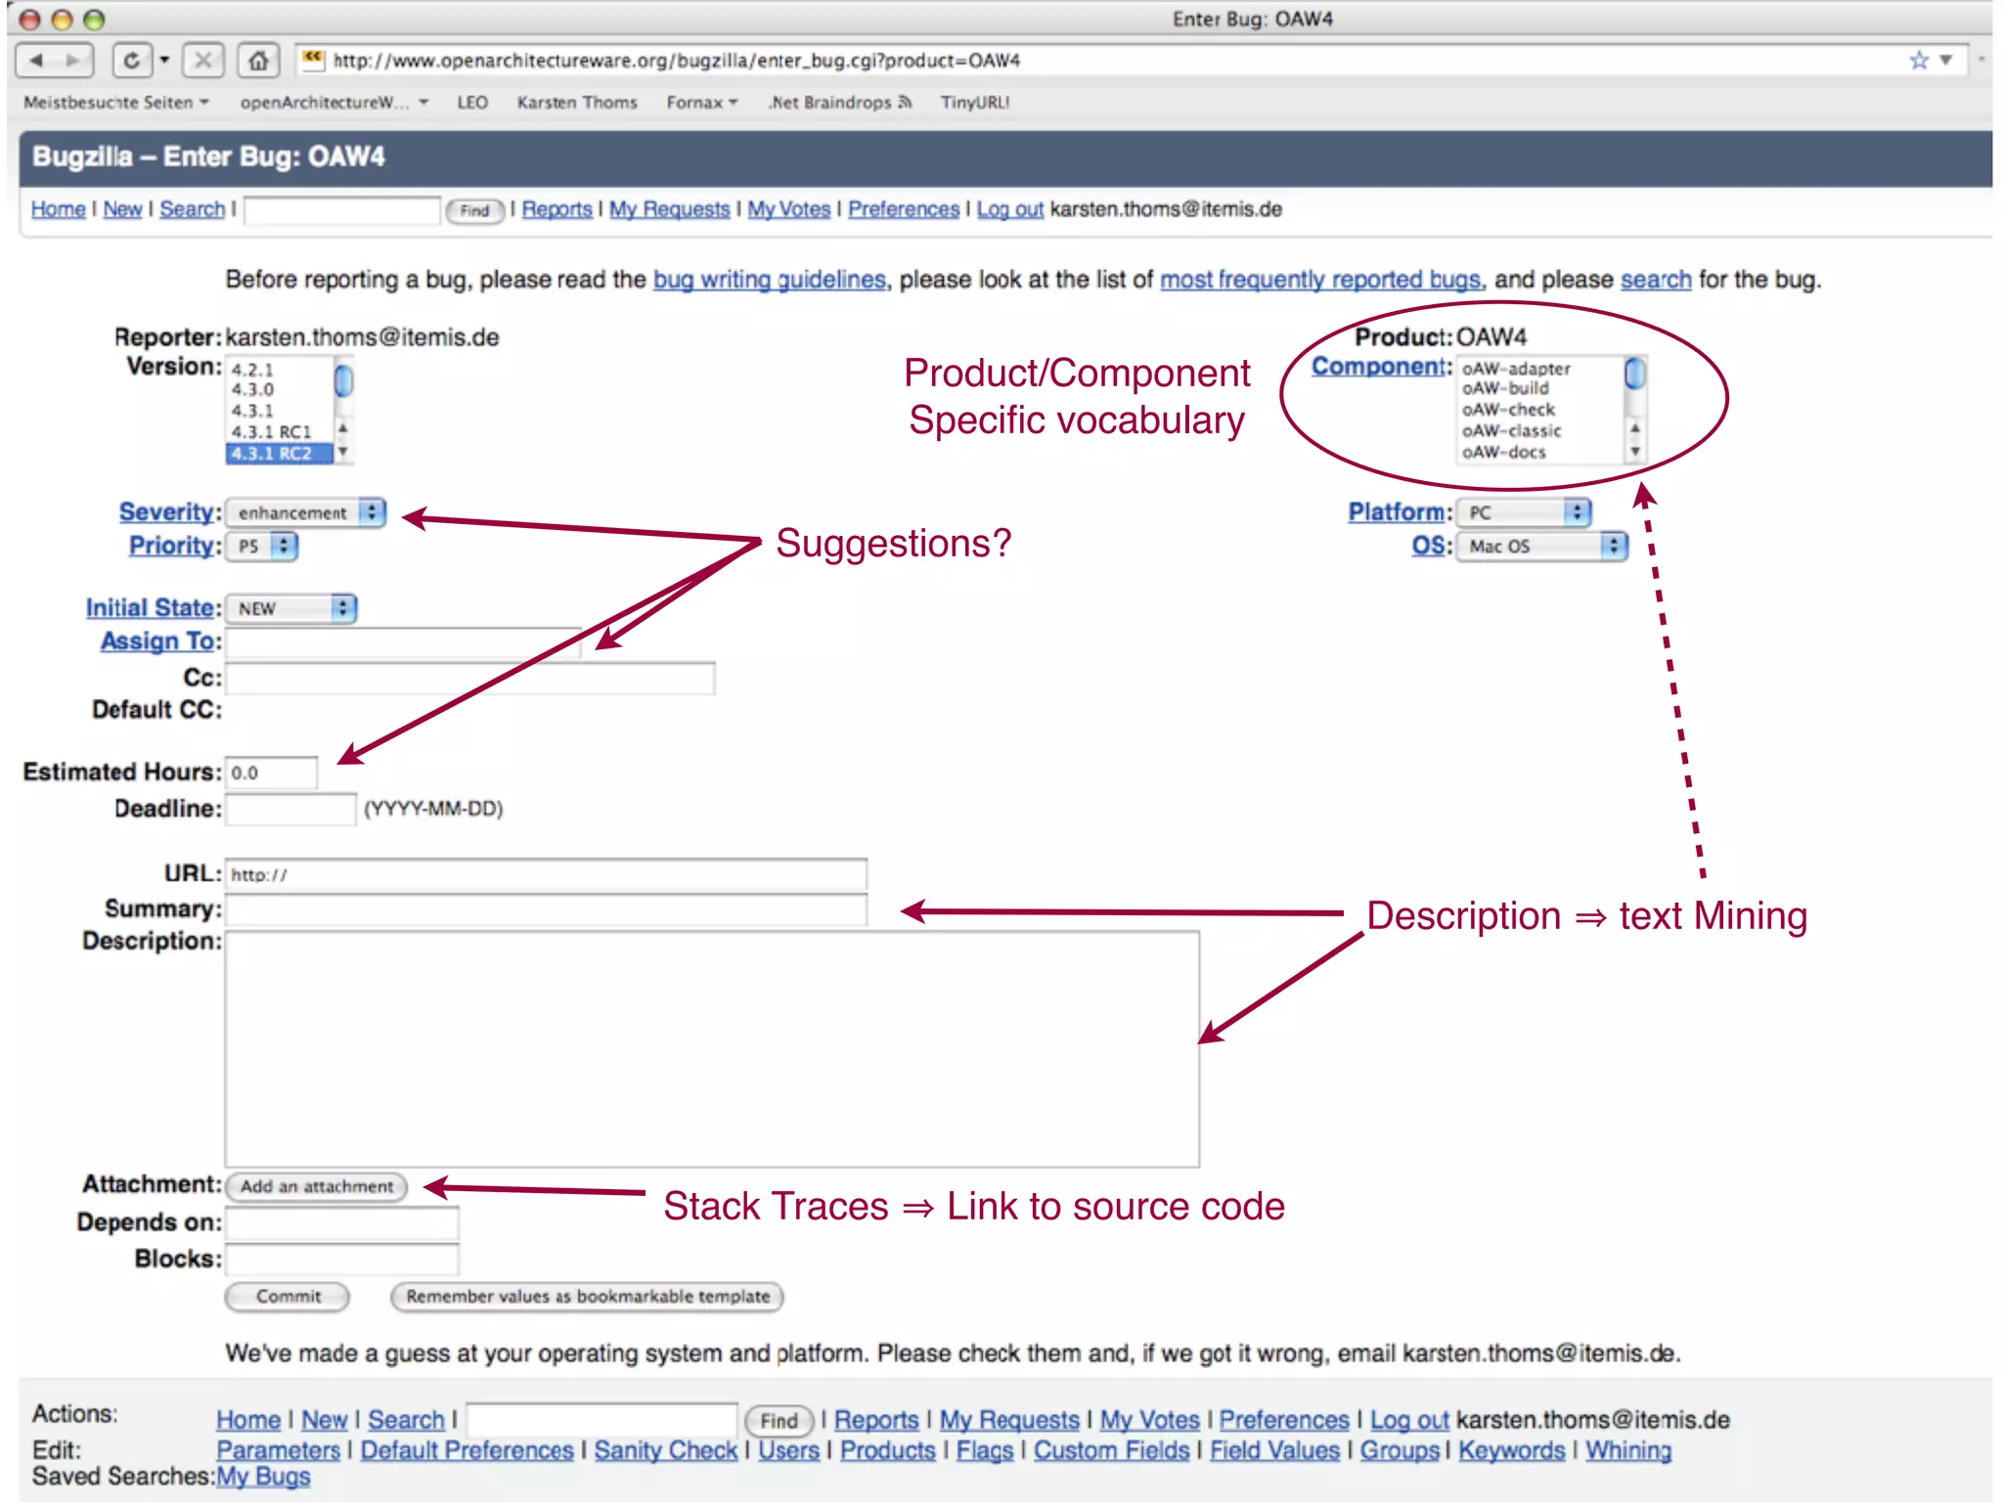
Task: Open the most frequently reported bugs link
Action: [x=1320, y=280]
